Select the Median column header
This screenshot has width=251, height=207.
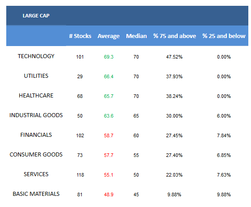click(x=136, y=36)
